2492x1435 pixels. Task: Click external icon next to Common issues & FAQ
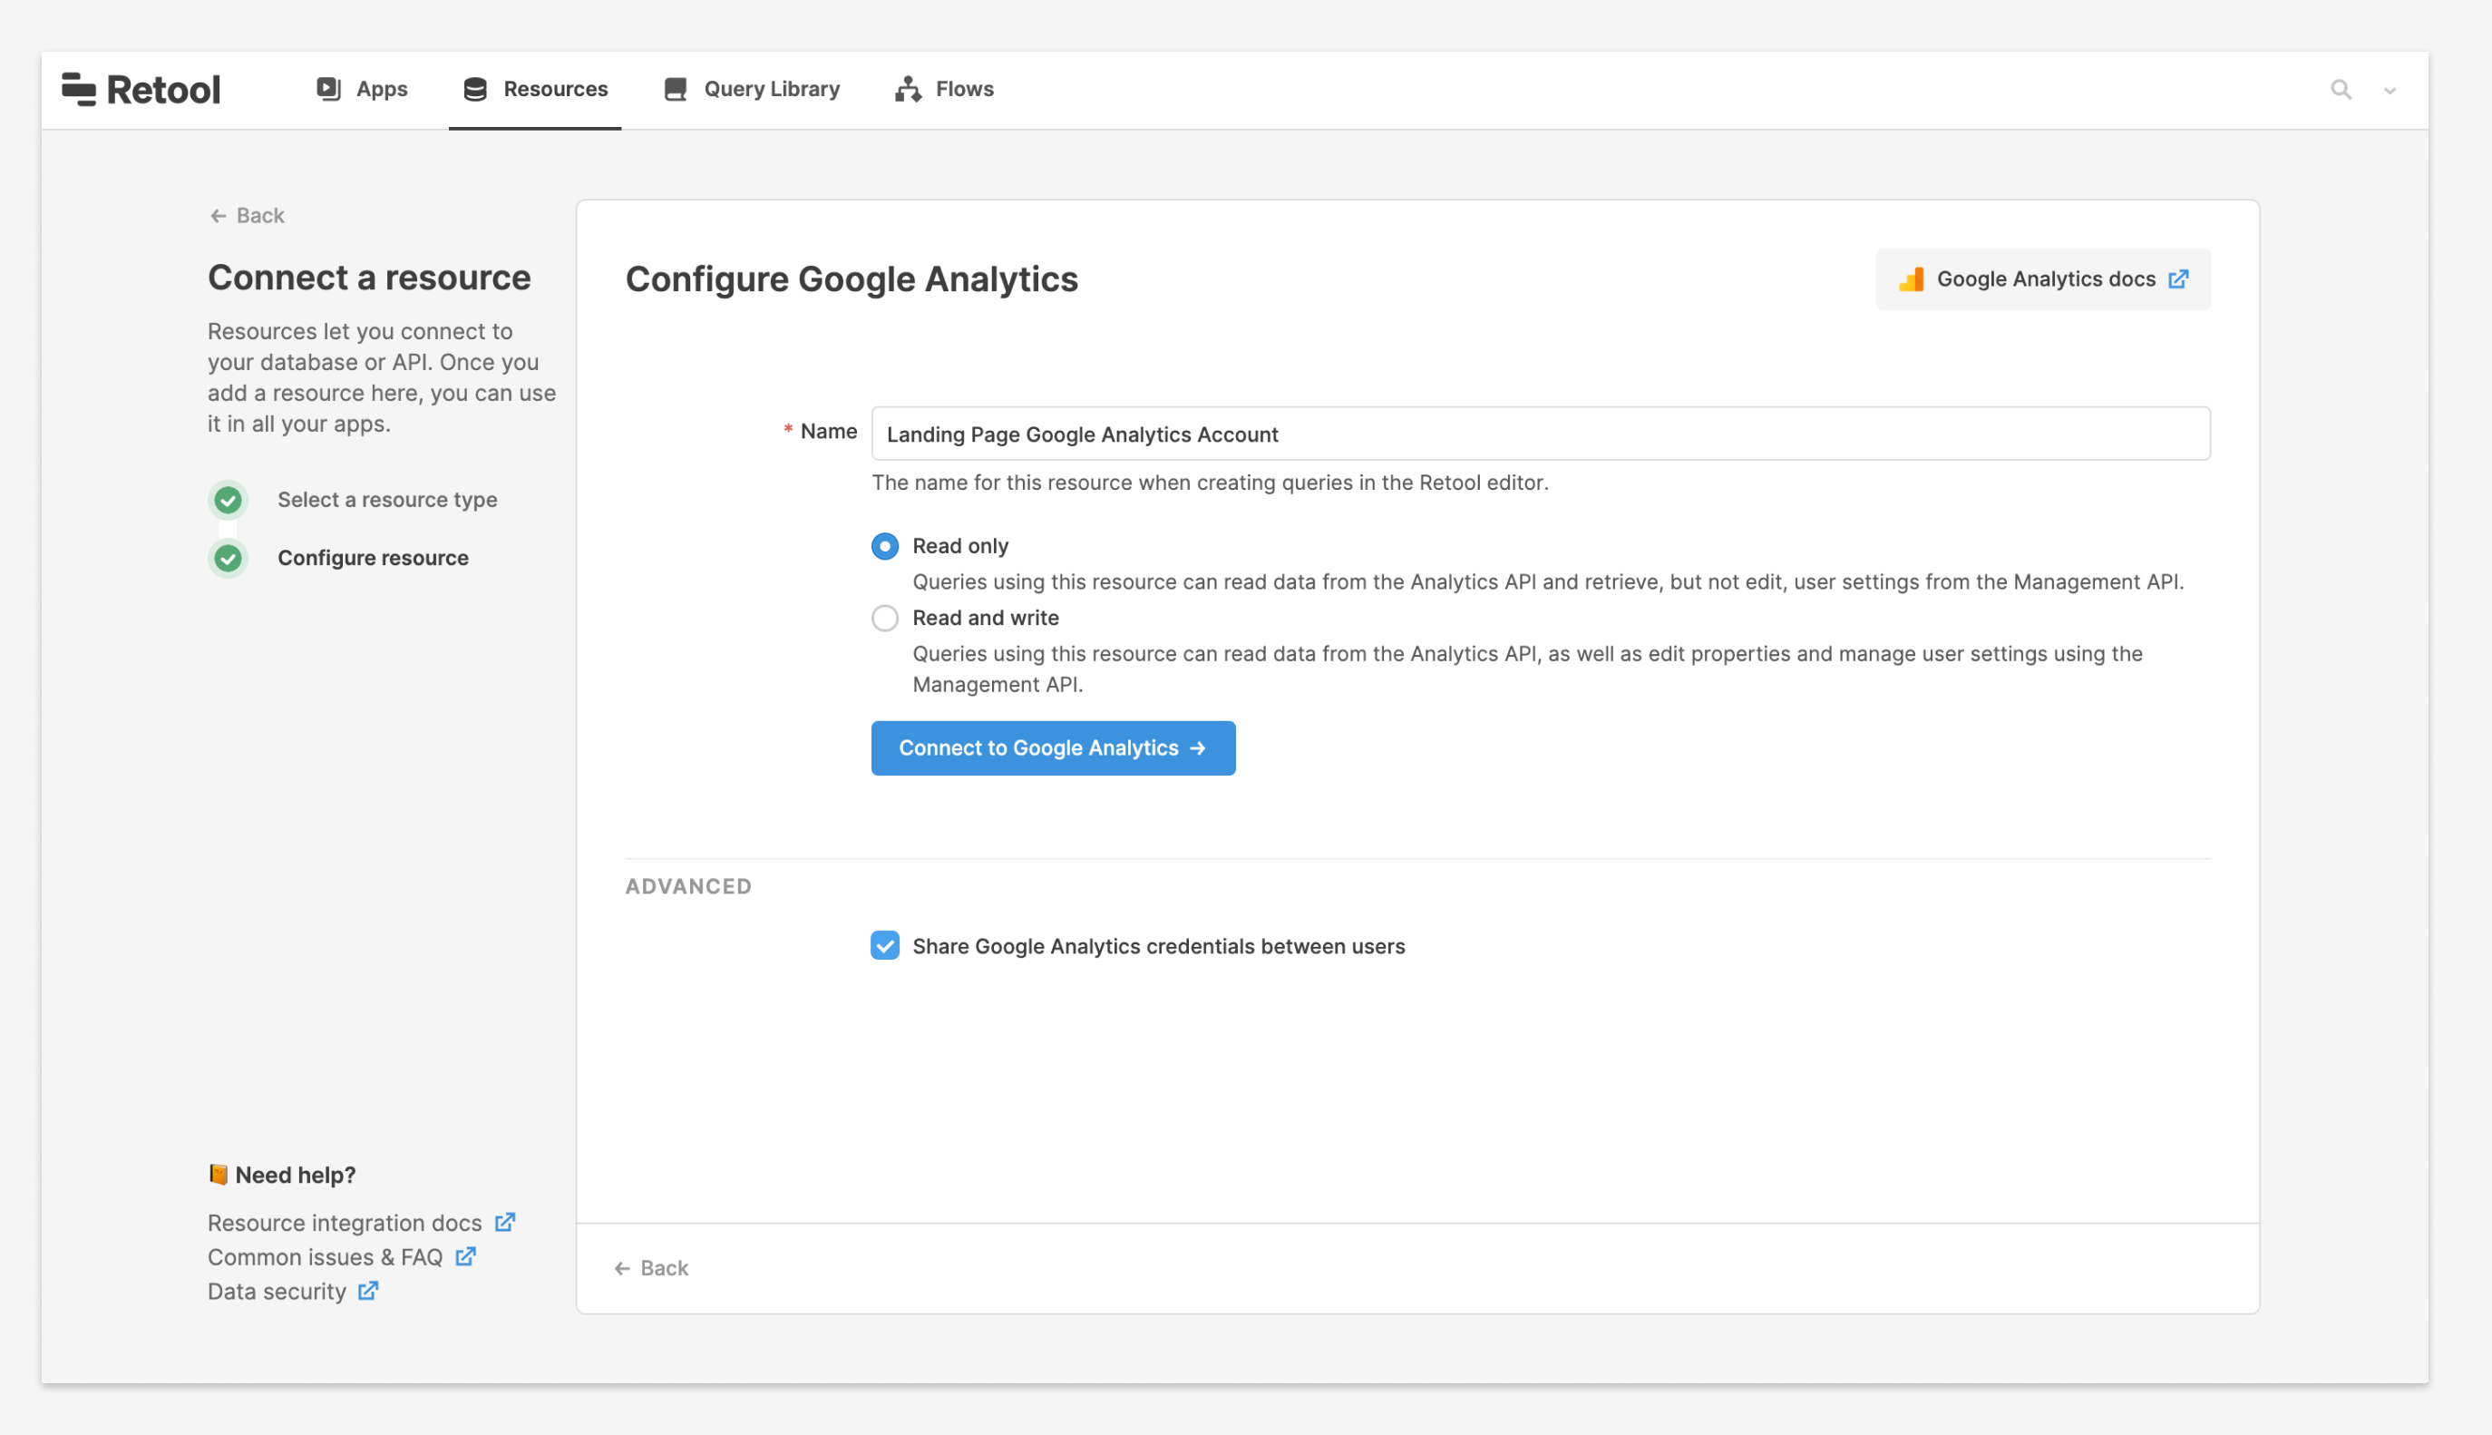[x=465, y=1256]
